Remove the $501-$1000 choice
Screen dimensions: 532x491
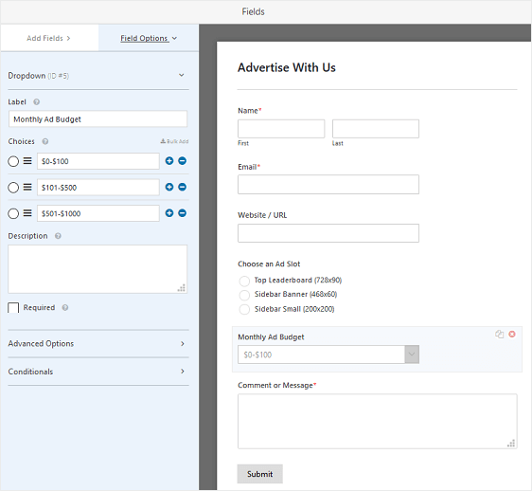[182, 213]
